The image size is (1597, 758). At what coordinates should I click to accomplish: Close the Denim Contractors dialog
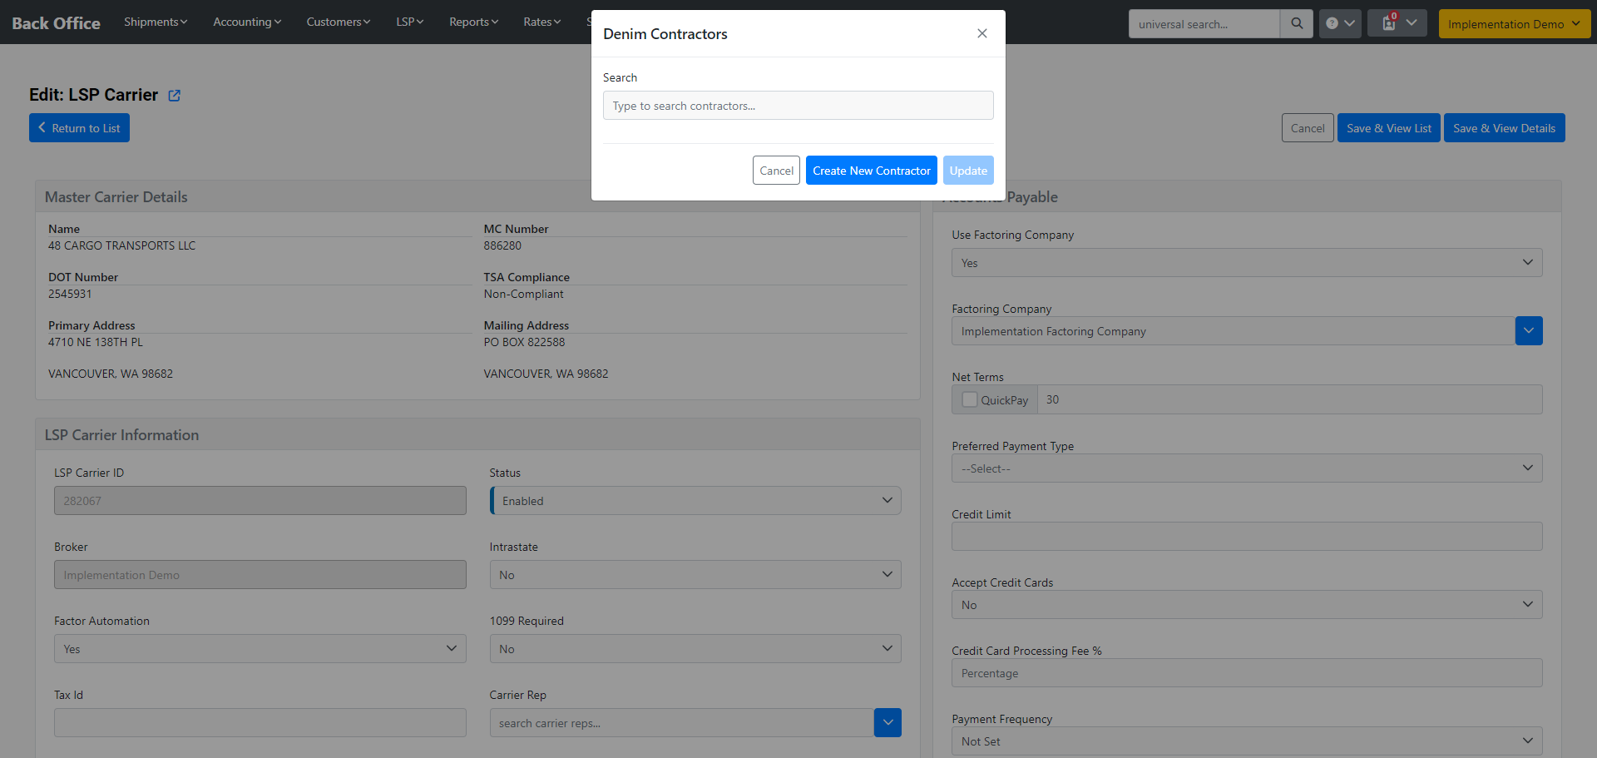point(982,33)
